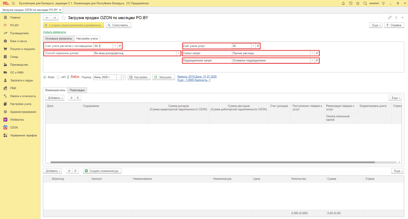Expand Способ отражения доплат dropdown
Screen dimensions: 408x219
[178, 53]
